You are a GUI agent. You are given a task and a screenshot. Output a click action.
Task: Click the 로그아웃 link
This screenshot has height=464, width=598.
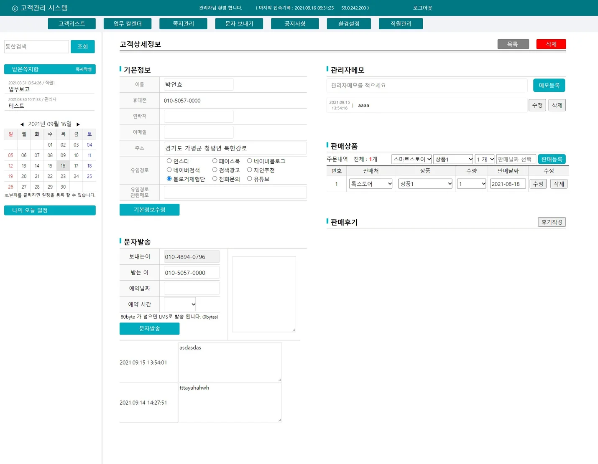[422, 8]
